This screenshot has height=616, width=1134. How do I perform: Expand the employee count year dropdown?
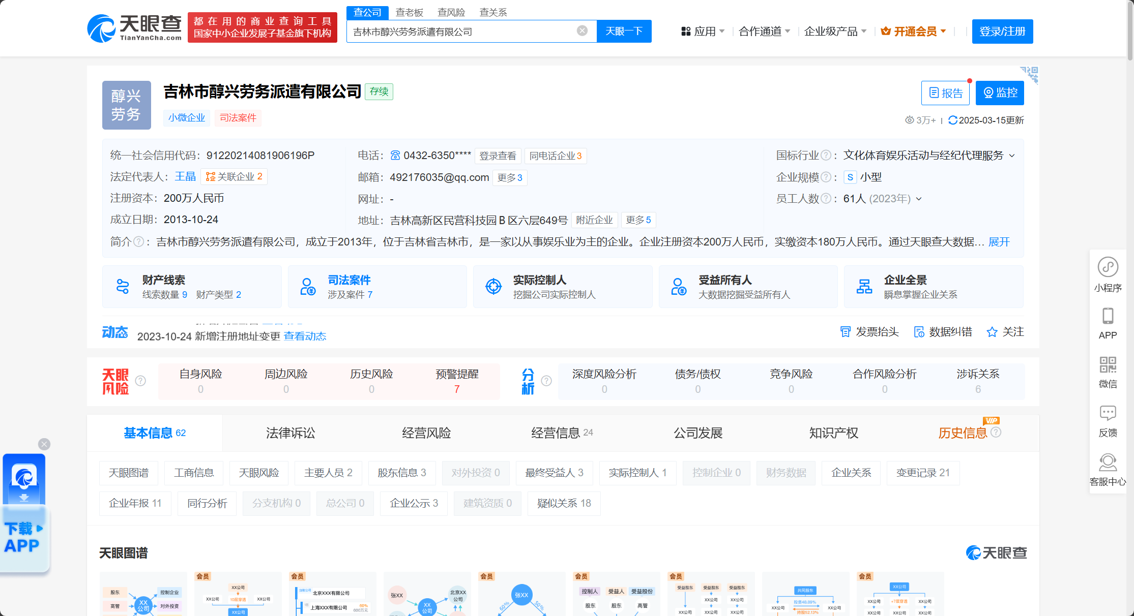[919, 199]
